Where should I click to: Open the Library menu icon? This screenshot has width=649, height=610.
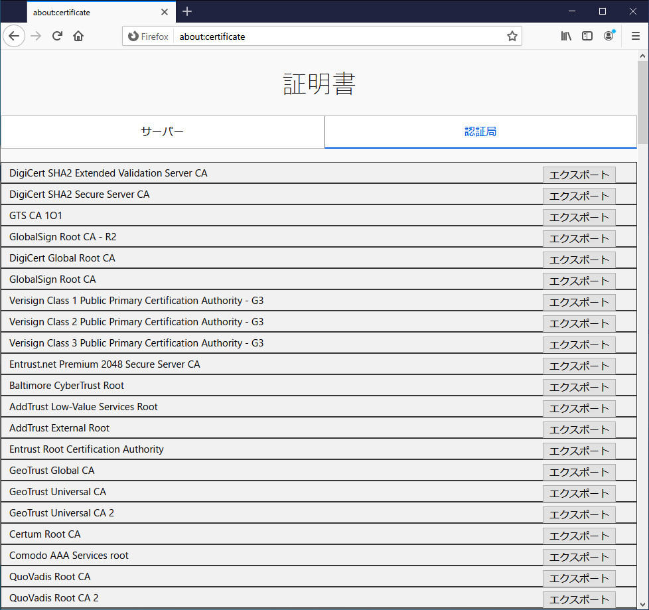pos(566,36)
